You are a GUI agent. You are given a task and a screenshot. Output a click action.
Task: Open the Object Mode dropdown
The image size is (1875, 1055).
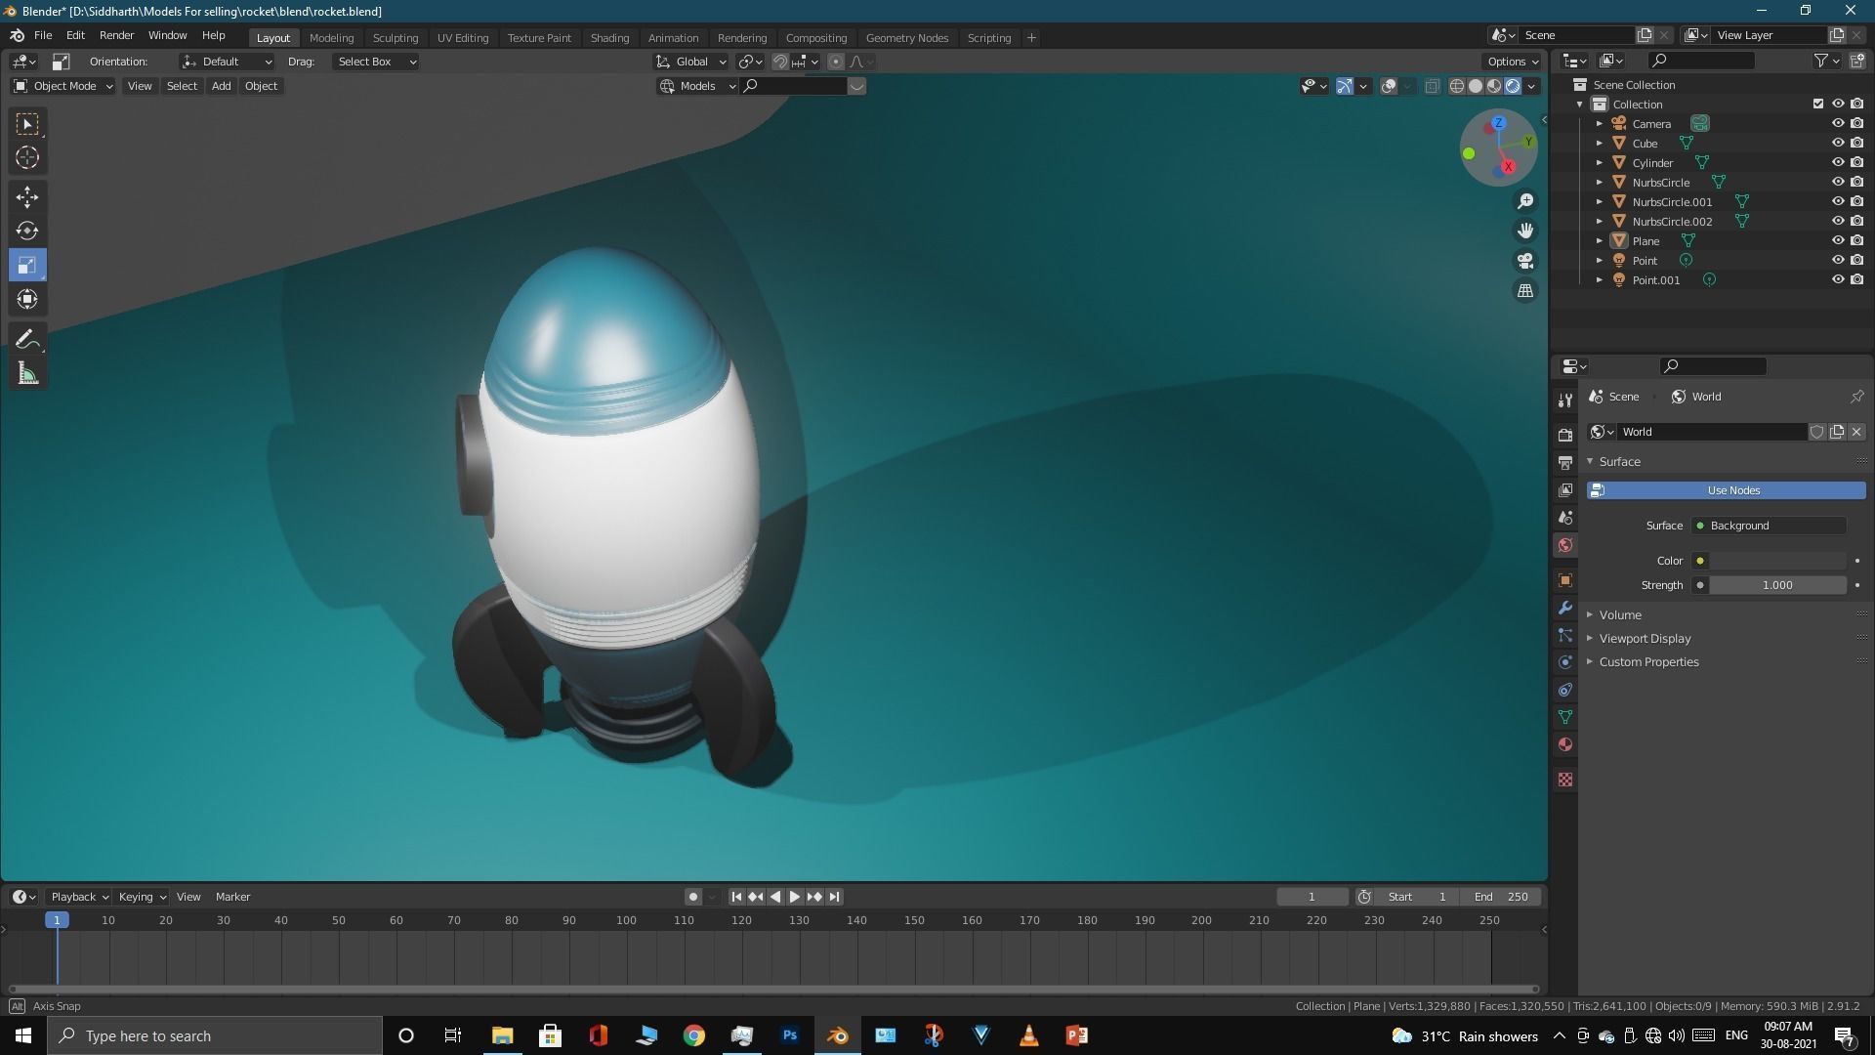click(x=63, y=86)
